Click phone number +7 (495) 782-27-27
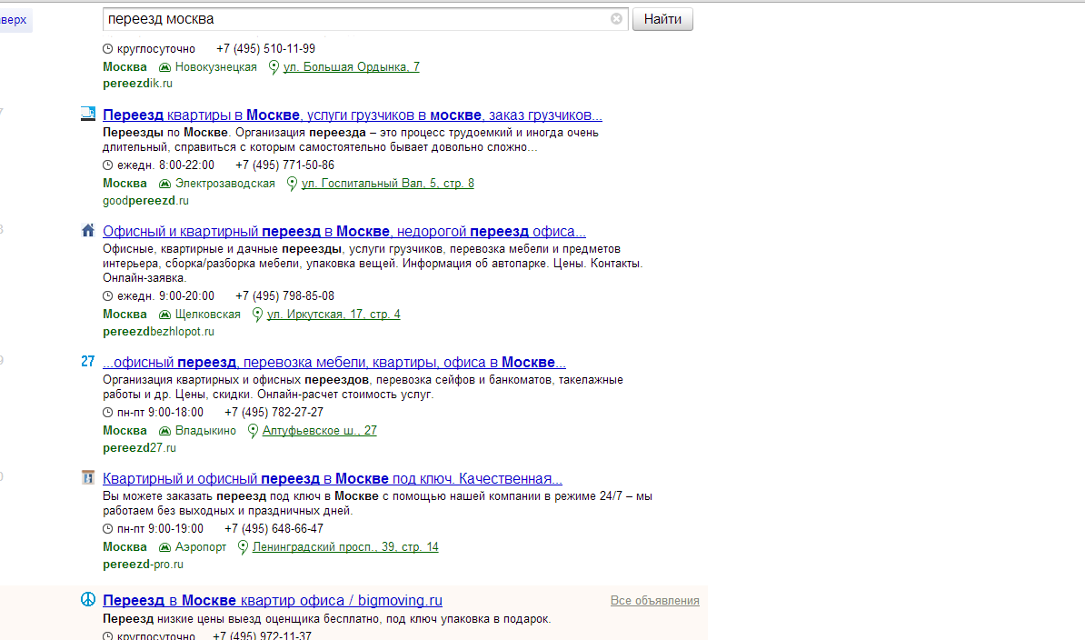The image size is (1085, 640). [274, 412]
